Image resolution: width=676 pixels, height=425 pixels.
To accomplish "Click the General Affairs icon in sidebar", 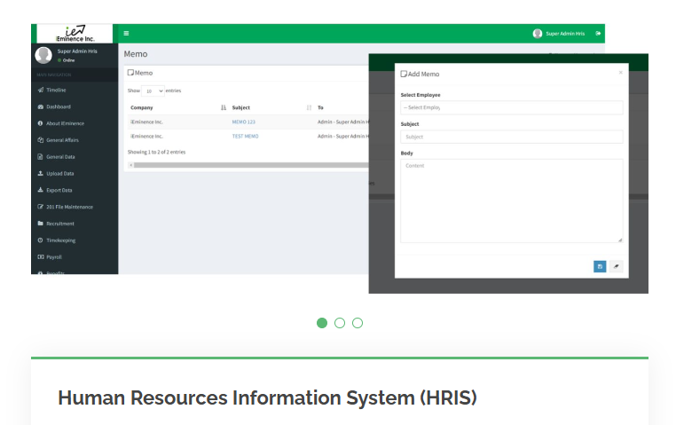I will point(40,140).
